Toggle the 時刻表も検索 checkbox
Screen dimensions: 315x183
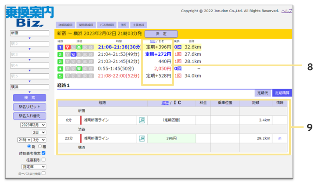(43, 153)
